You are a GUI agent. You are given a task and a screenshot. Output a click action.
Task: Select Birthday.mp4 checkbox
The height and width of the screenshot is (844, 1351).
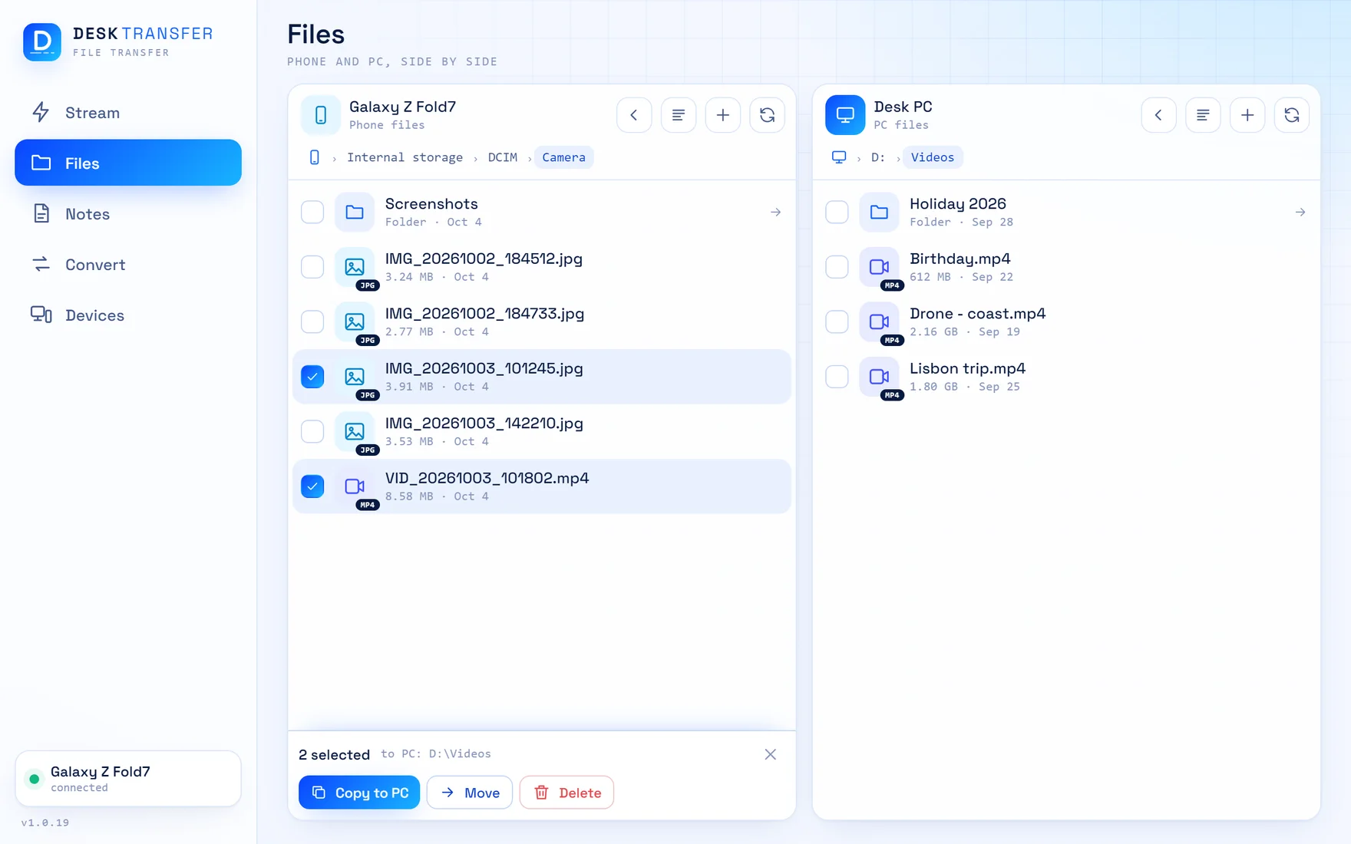(x=837, y=267)
